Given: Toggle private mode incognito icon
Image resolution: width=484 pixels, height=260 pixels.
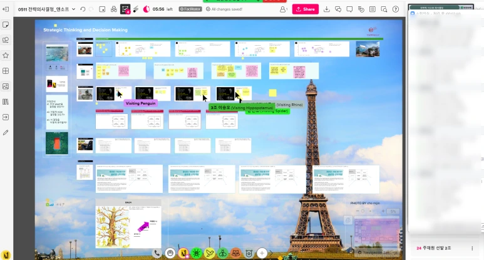Looking at the screenshot, I should tap(113, 9).
